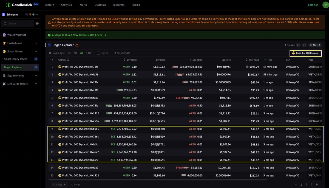This screenshot has height=188, width=329.
Task: Click the green info icon in health check banner
Action: pos(49,35)
